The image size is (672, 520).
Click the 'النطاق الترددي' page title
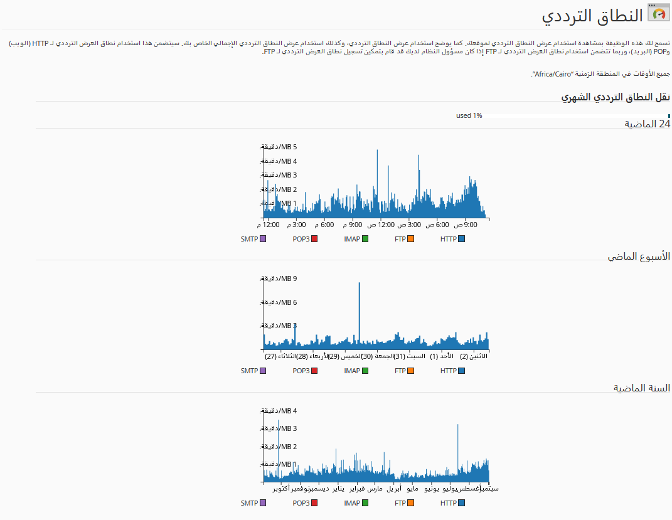[x=592, y=16]
